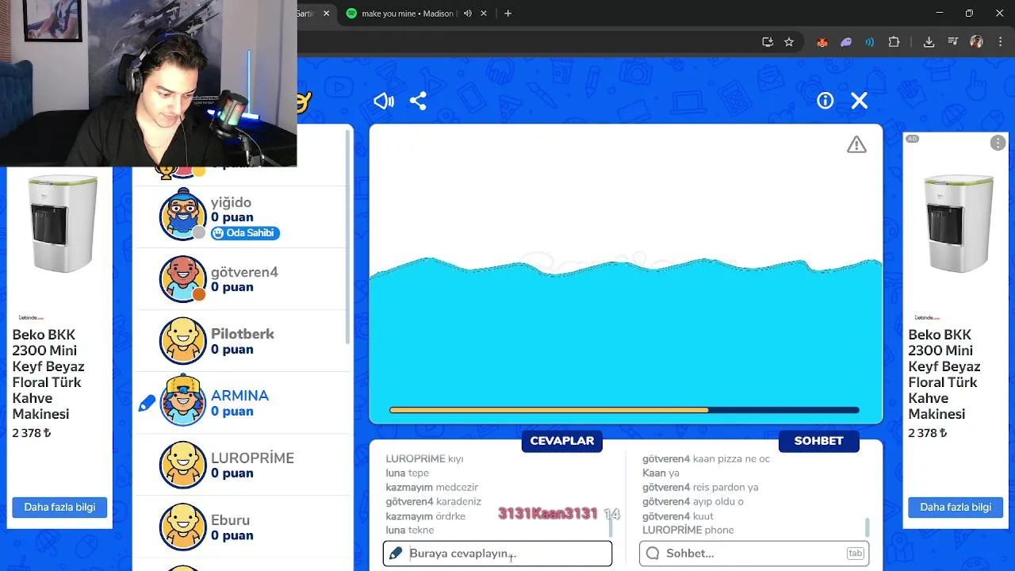
Task: Report the drawing with the warning triangle
Action: 856,144
